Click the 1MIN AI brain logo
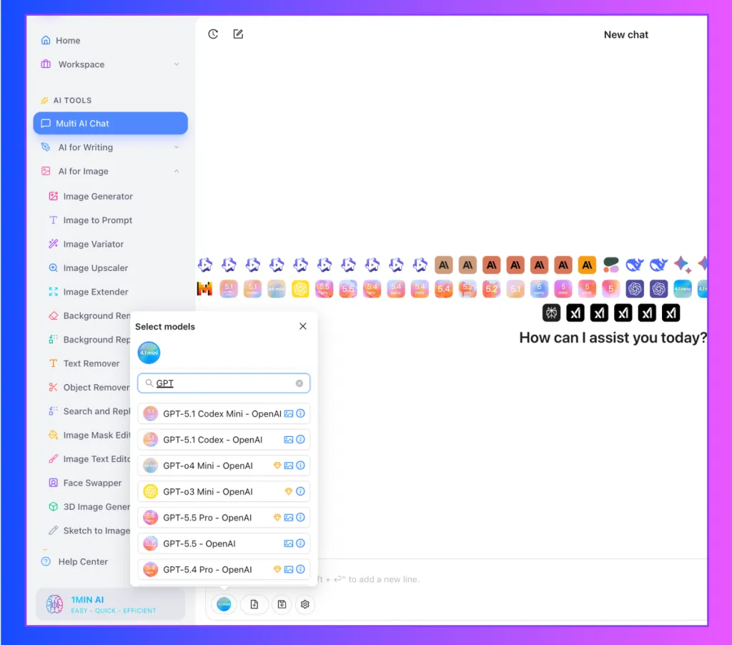 pyautogui.click(x=54, y=604)
